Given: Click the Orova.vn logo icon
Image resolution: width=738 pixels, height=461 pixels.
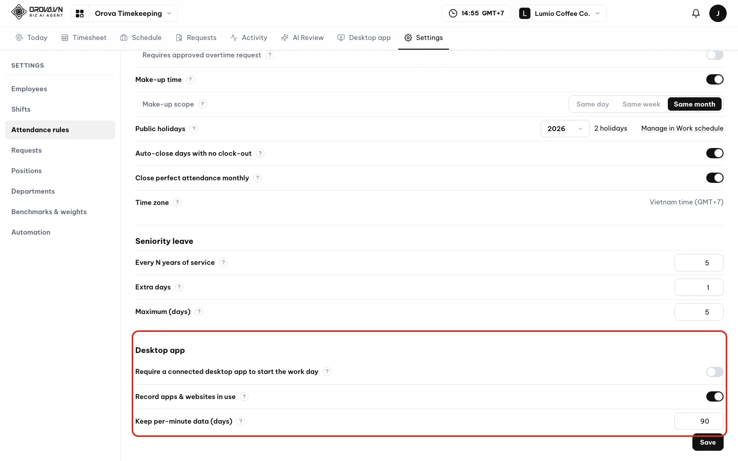Looking at the screenshot, I should pyautogui.click(x=19, y=12).
